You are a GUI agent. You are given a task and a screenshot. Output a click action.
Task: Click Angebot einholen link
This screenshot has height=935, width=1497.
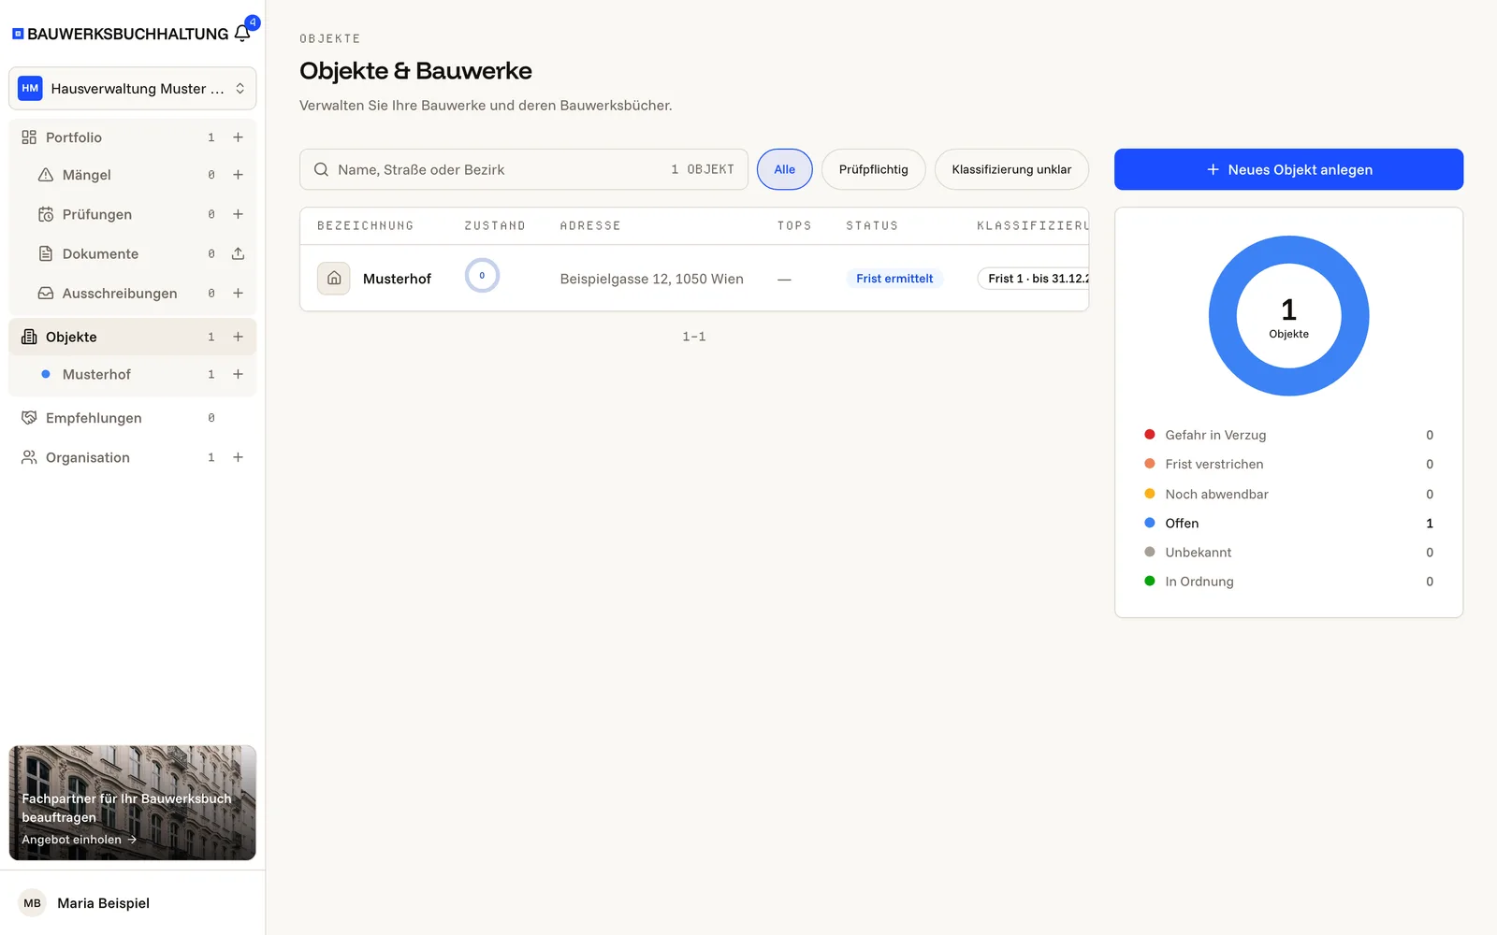(x=80, y=840)
